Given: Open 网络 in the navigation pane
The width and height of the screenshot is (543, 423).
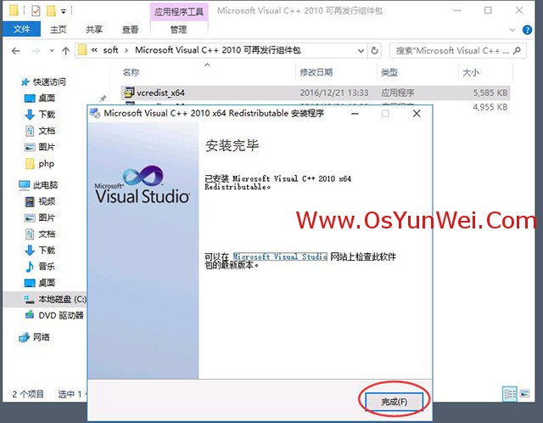Looking at the screenshot, I should click(x=42, y=336).
